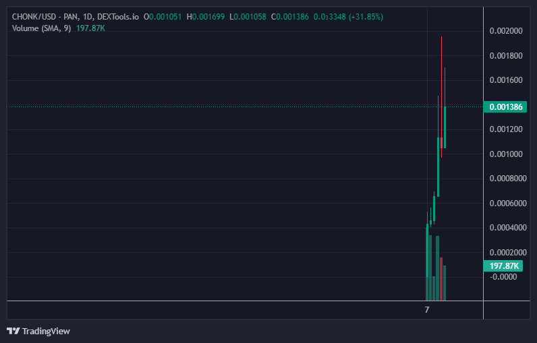Click the tall red candlestick body
This screenshot has width=537, height=343.
(441, 143)
